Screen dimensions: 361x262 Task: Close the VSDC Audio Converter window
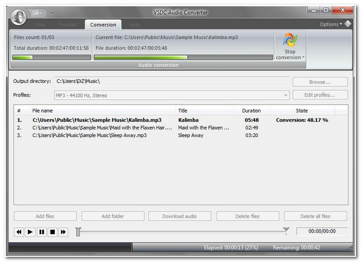[x=342, y=10]
